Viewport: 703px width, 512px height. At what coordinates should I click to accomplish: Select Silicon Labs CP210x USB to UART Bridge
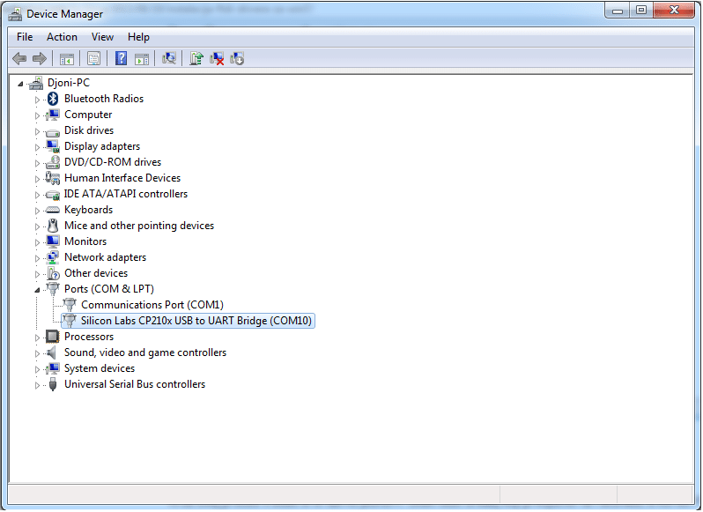(x=196, y=321)
